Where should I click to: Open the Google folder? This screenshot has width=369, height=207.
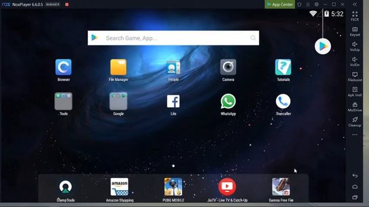[x=118, y=101]
